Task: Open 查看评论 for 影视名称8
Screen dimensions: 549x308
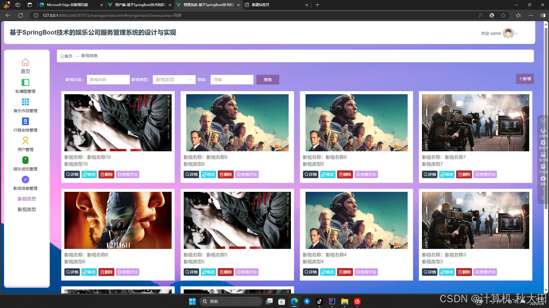Action: 366,174
